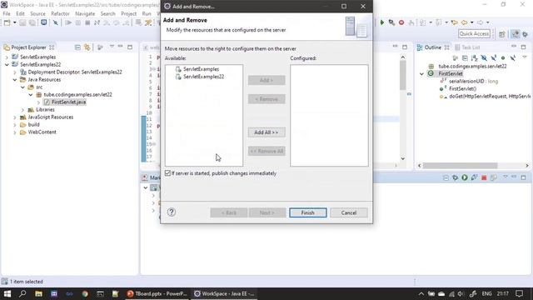Open the Project Explorer view menu arrow
533x300 pixels.
click(112, 47)
